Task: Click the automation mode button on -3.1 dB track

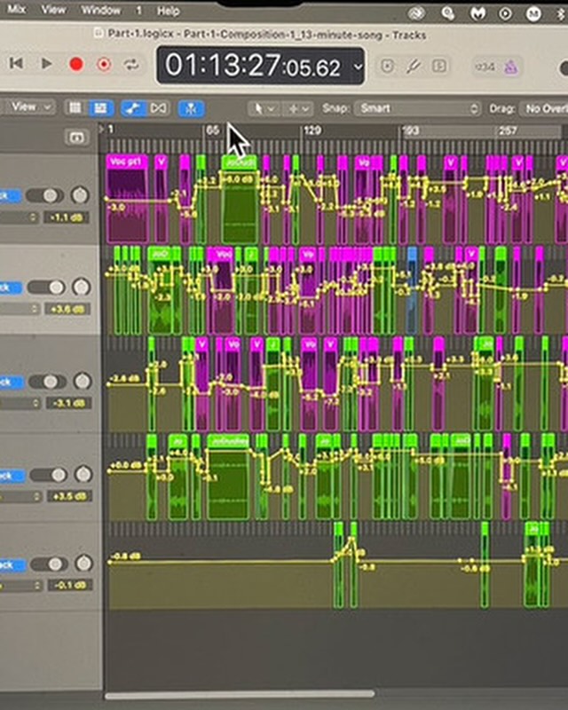Action: [x=11, y=382]
